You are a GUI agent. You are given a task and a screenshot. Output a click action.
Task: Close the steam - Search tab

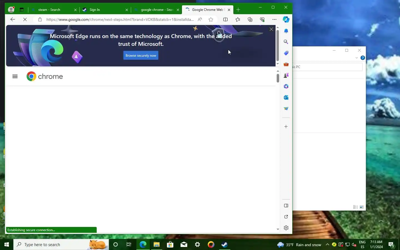pos(75,10)
